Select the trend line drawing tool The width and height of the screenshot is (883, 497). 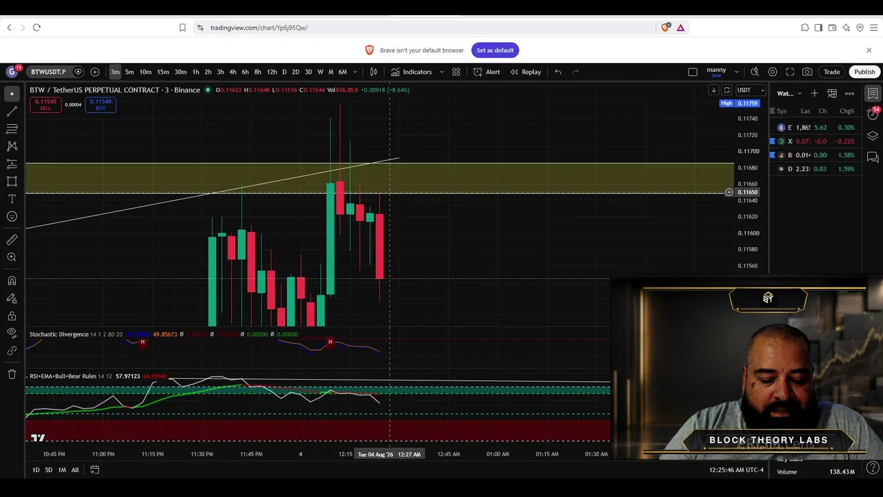12,111
